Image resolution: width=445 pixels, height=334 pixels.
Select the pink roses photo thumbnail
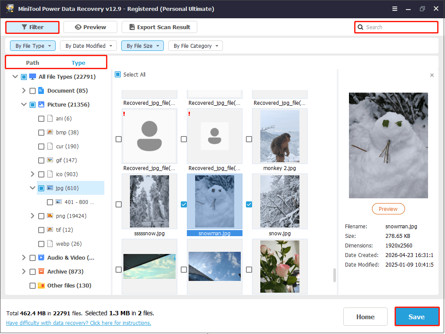[280, 267]
